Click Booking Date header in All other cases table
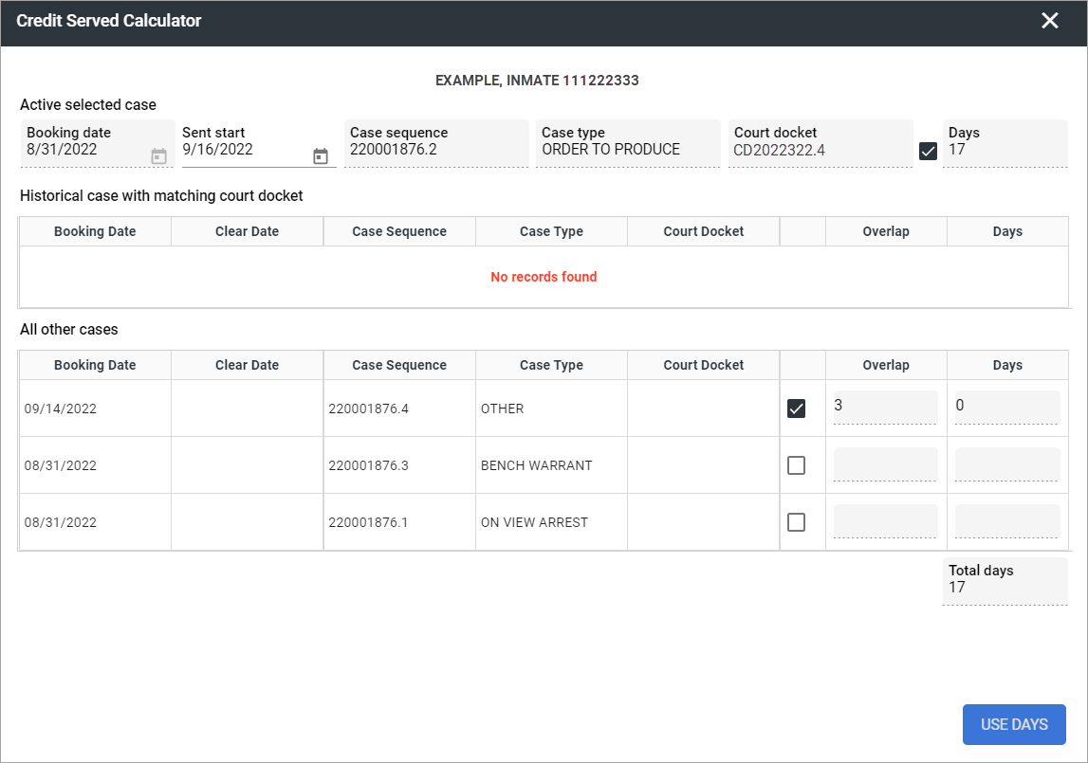This screenshot has height=763, width=1088. [x=95, y=365]
